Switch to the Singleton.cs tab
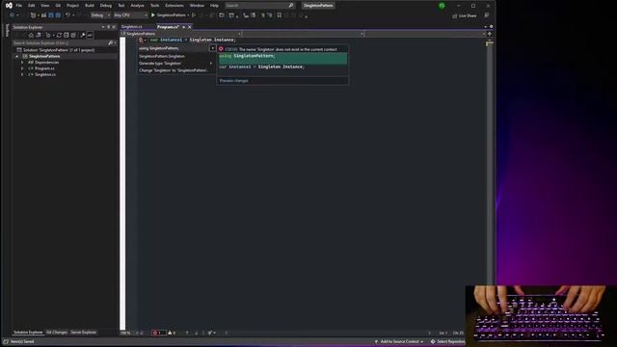This screenshot has width=617, height=347. click(x=132, y=27)
